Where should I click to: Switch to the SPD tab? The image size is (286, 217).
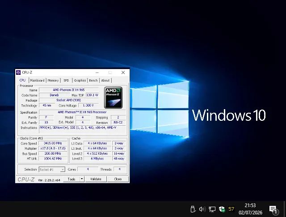coord(66,80)
